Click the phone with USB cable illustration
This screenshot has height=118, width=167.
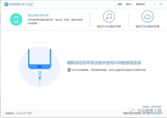[x=40, y=66]
